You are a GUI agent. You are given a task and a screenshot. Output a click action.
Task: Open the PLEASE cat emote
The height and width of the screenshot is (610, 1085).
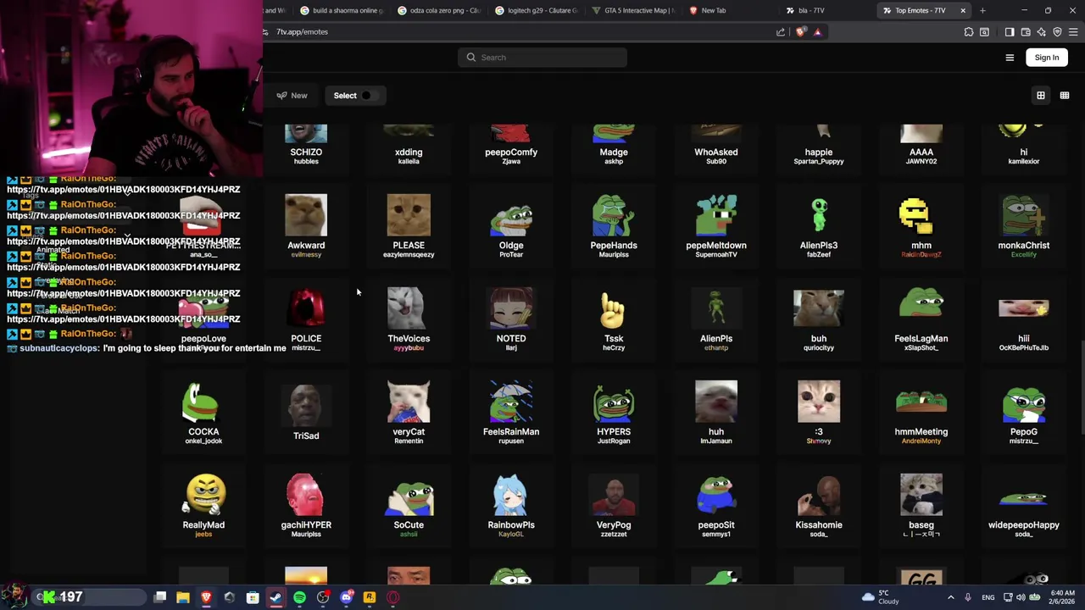click(409, 225)
